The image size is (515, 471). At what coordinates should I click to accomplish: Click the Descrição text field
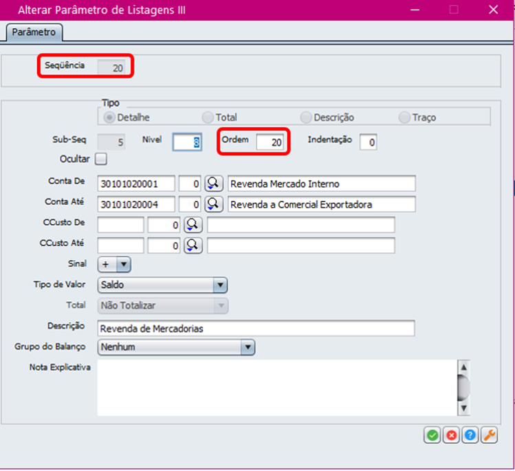click(x=256, y=329)
